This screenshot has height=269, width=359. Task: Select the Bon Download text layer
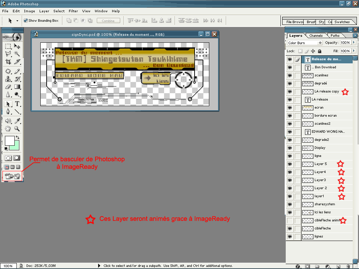[x=327, y=67]
